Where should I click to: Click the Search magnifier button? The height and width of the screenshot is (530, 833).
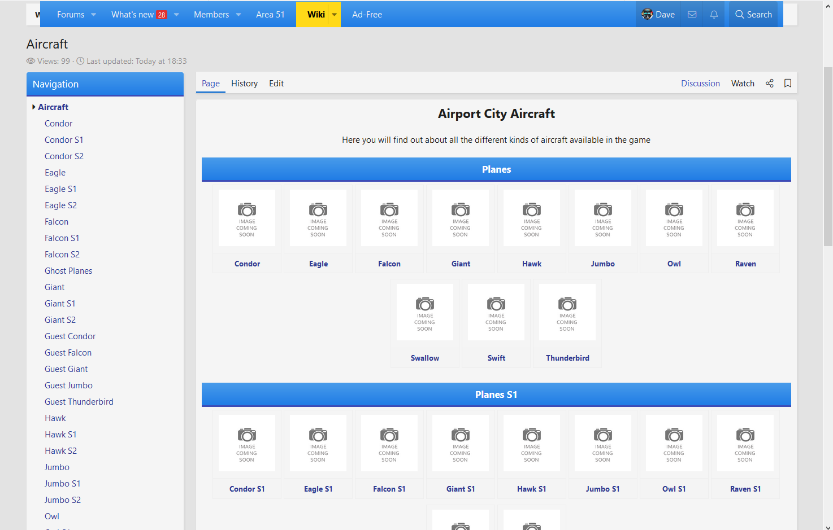pyautogui.click(x=753, y=15)
